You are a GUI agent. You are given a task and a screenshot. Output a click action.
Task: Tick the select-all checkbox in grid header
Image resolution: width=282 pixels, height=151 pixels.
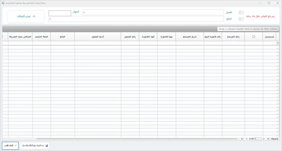click(x=254, y=37)
